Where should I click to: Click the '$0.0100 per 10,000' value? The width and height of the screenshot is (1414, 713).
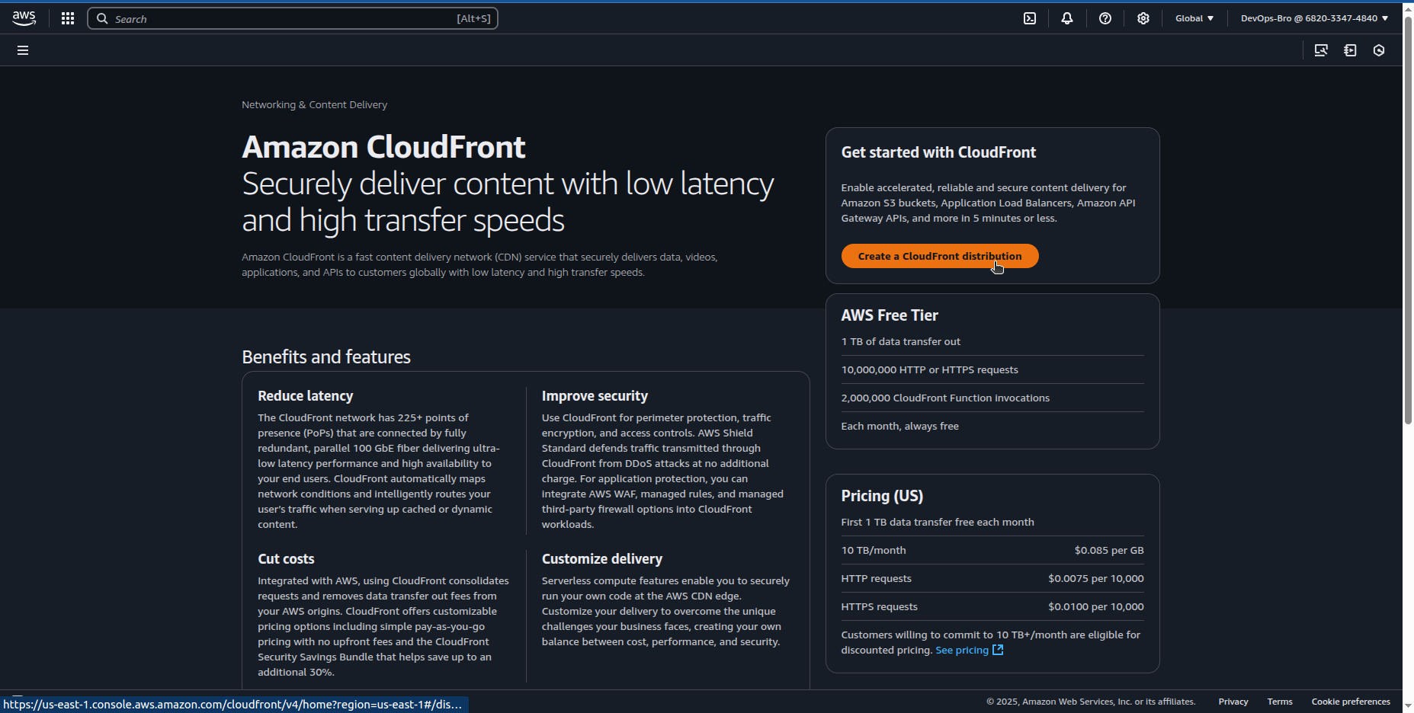click(1095, 606)
